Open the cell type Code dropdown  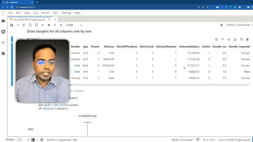pos(74,25)
